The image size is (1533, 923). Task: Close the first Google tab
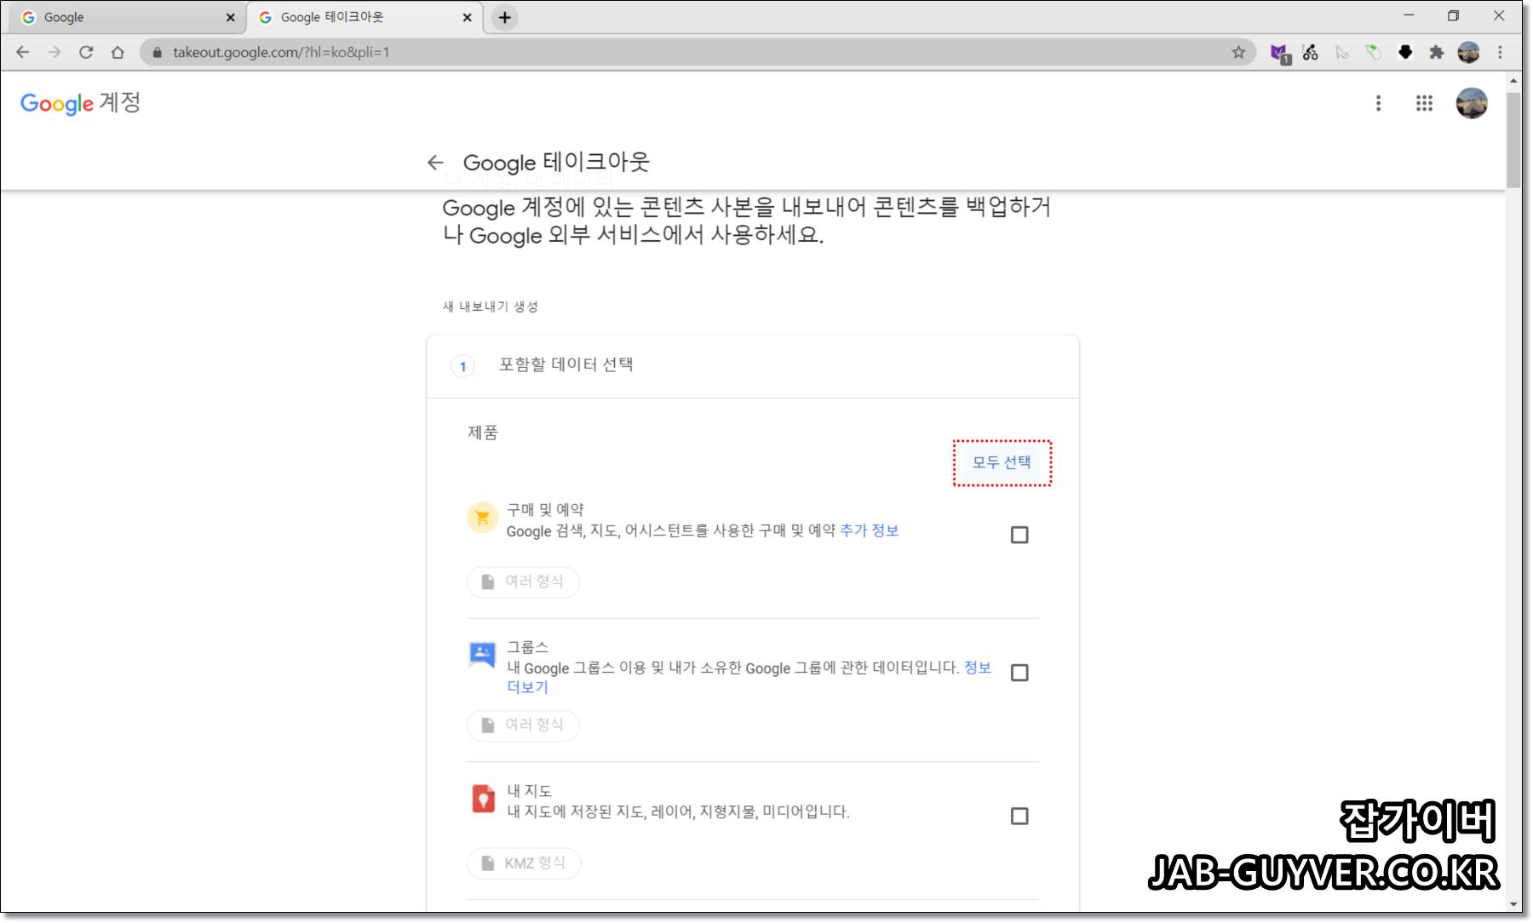click(230, 17)
